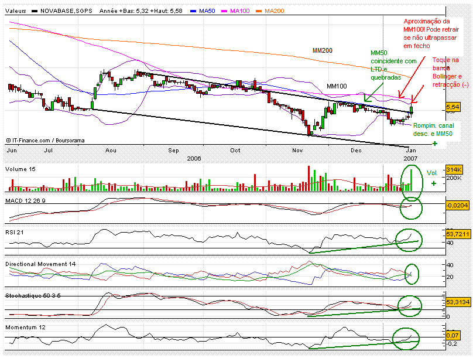473x358 pixels.
Task: Click the 0,07 momentum value tag
Action: [x=453, y=335]
